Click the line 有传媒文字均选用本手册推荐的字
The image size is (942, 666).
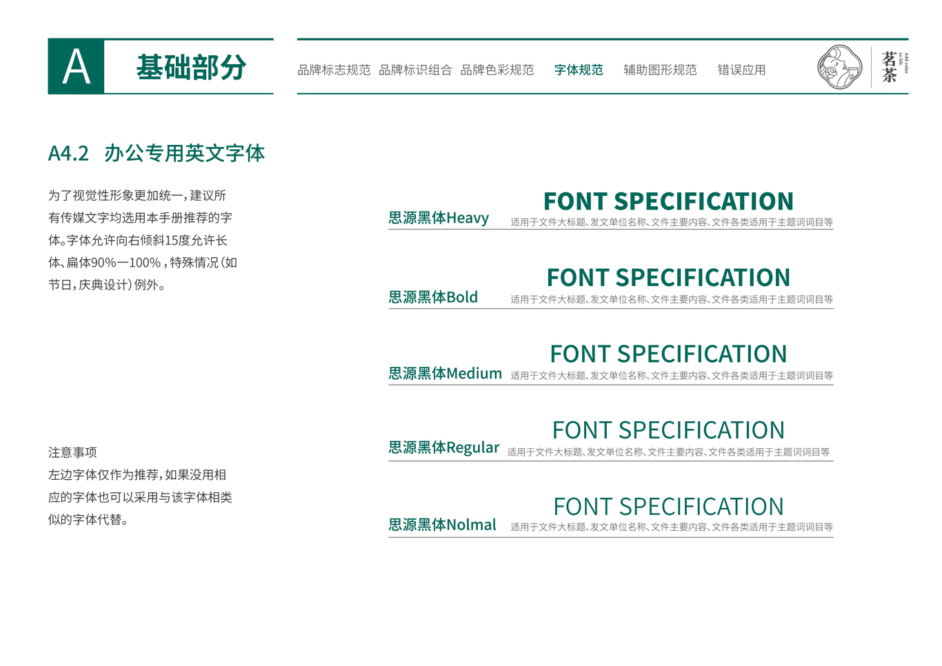point(140,218)
